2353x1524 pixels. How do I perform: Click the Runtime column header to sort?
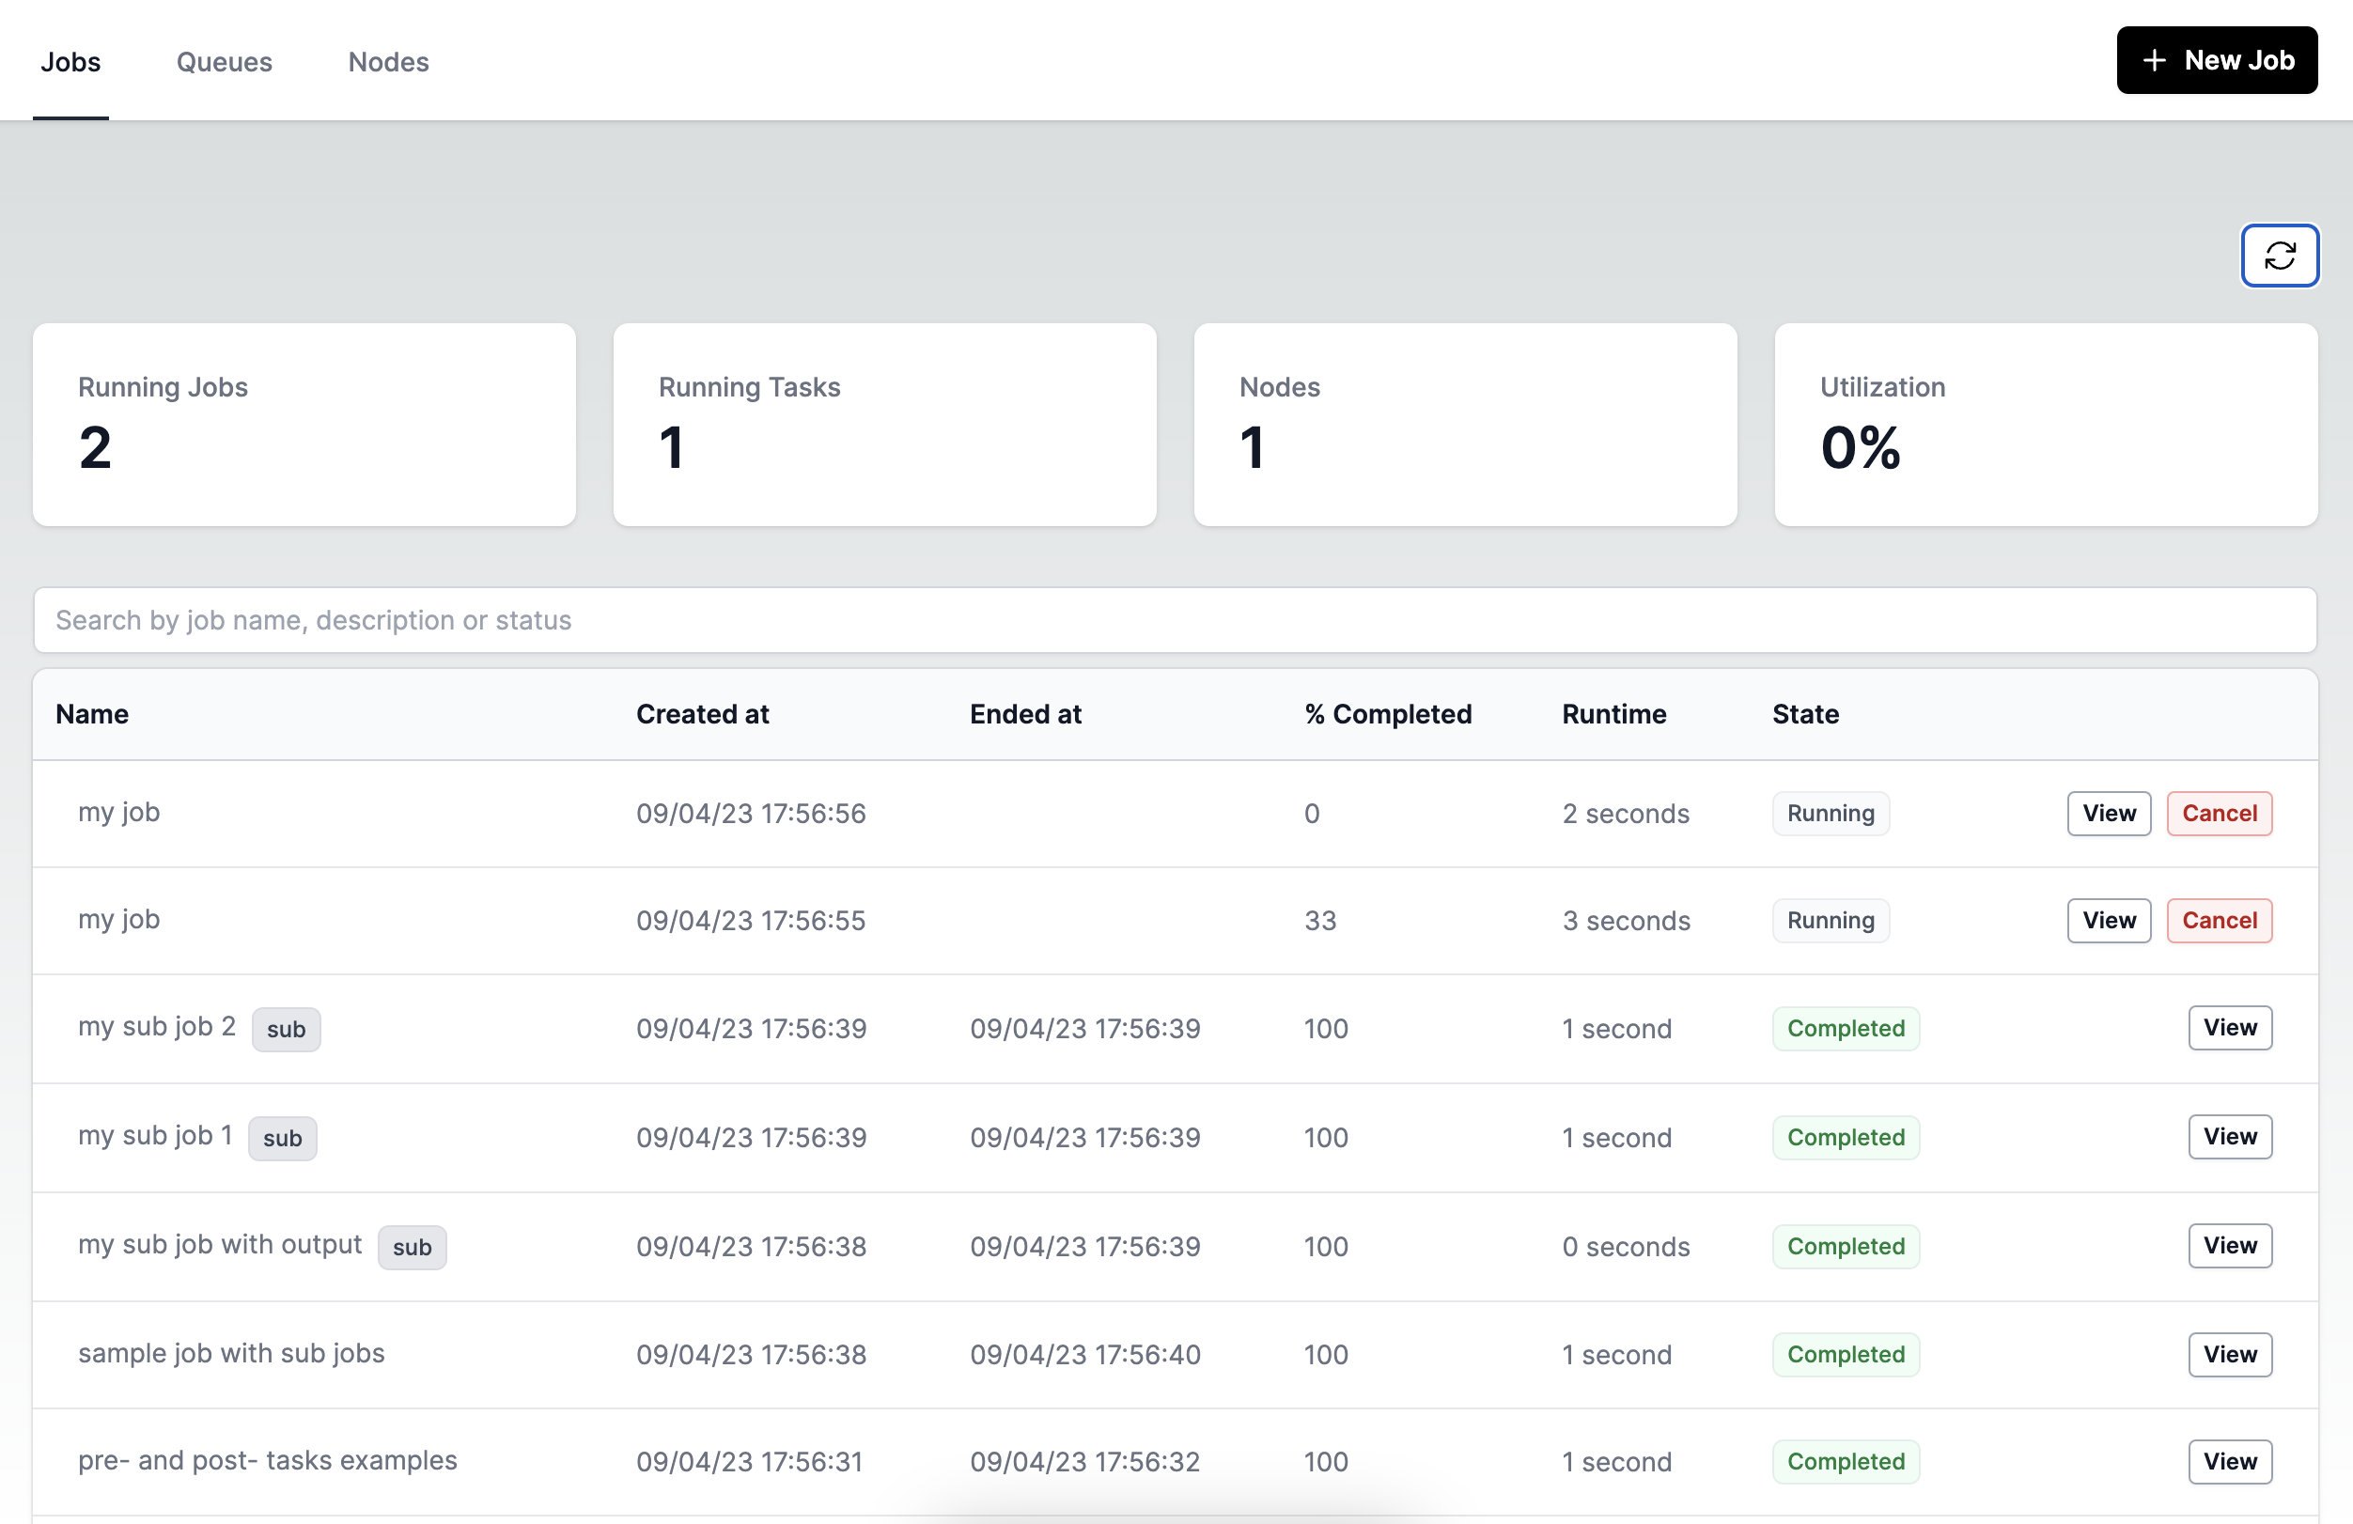pos(1613,711)
